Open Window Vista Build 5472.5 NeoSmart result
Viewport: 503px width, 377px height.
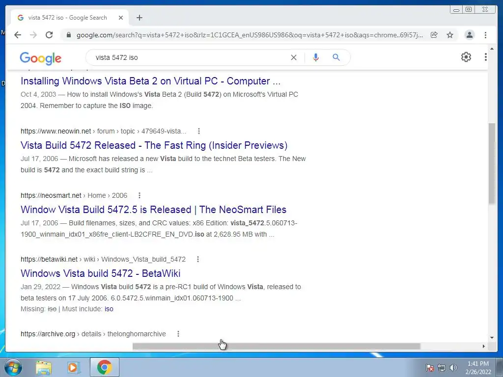(153, 209)
